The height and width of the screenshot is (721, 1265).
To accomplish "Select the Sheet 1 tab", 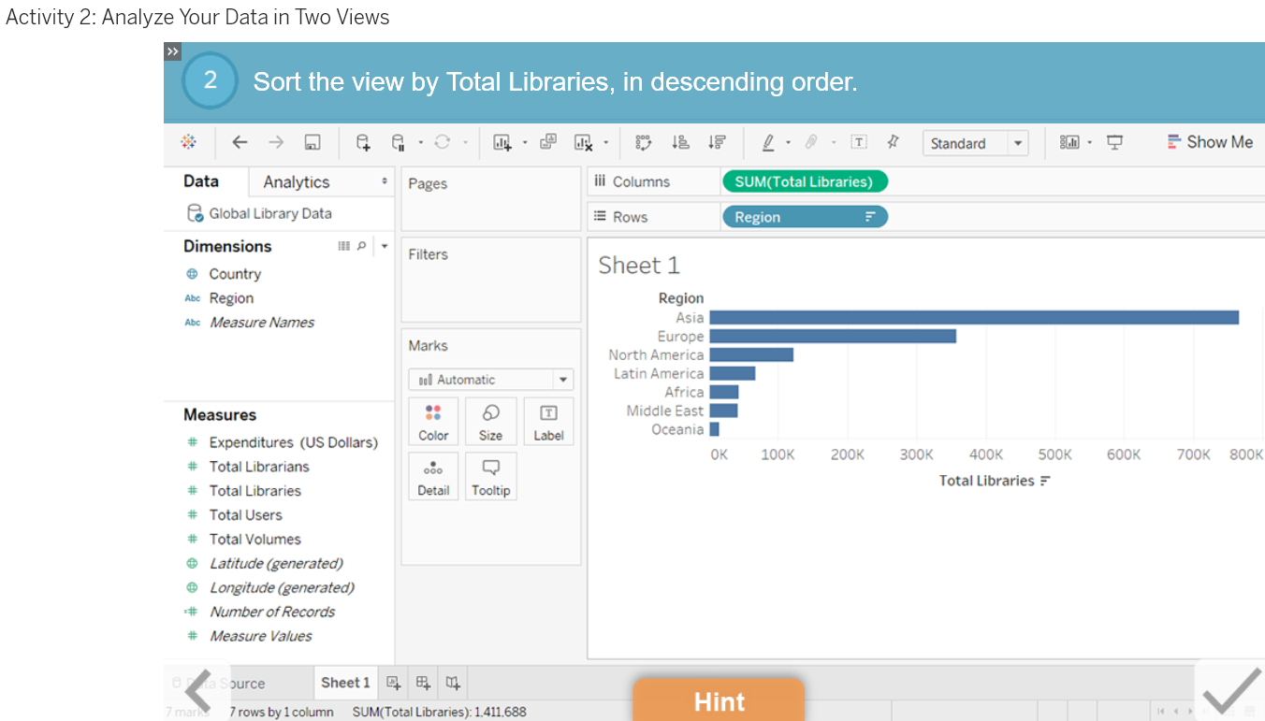I will click(x=345, y=682).
